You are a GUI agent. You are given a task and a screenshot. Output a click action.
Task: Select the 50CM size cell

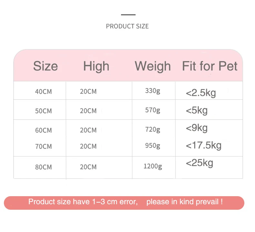[43, 111]
